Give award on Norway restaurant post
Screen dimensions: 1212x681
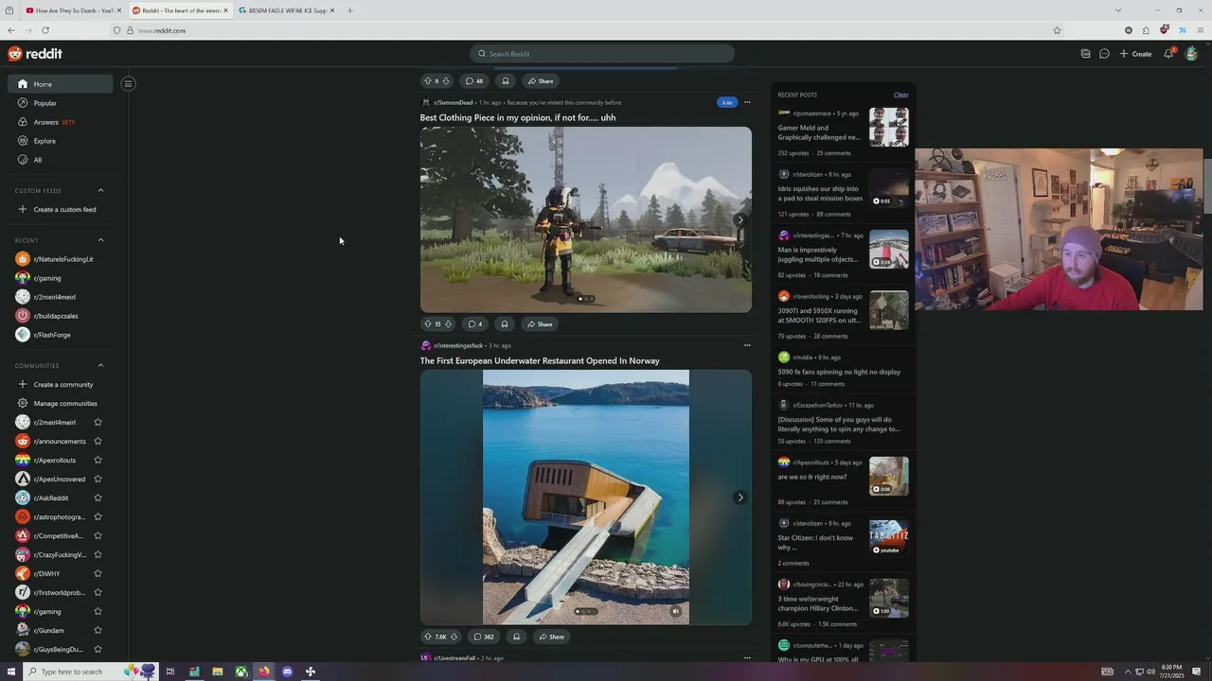coord(516,637)
